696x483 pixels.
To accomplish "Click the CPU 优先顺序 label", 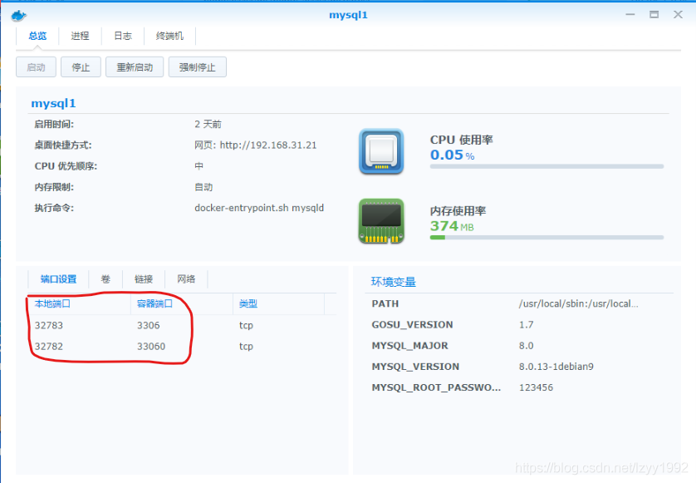I will (x=66, y=166).
